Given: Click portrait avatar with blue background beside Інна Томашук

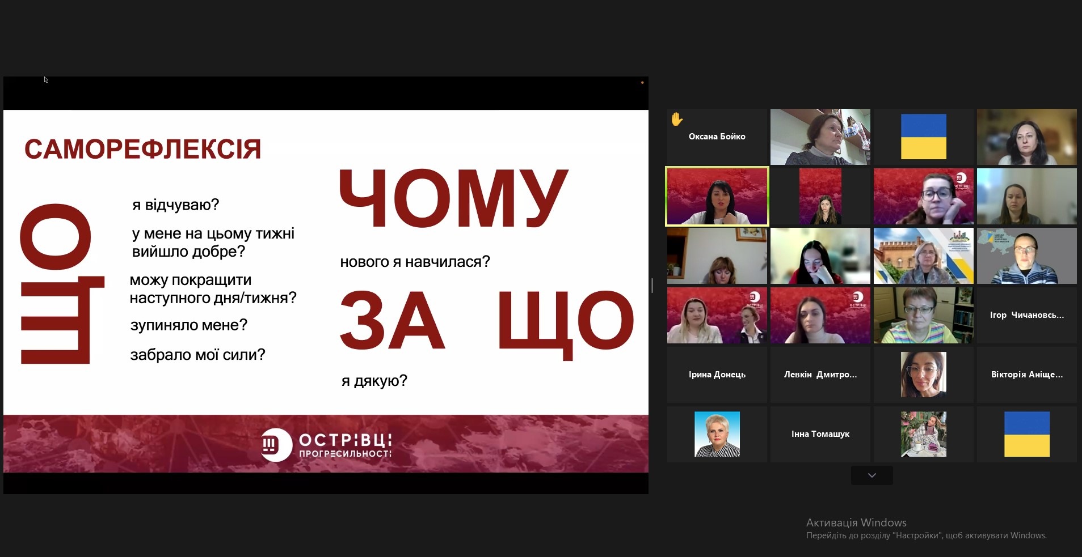Looking at the screenshot, I should click(717, 434).
